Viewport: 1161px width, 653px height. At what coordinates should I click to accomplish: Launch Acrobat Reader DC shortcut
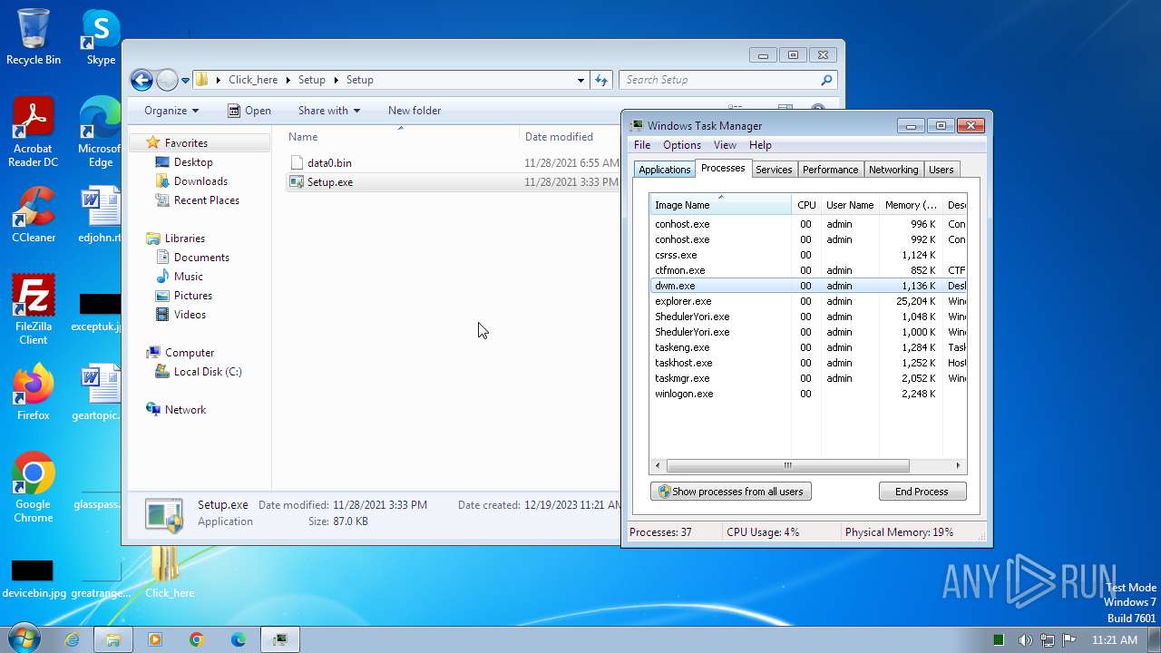tap(34, 132)
